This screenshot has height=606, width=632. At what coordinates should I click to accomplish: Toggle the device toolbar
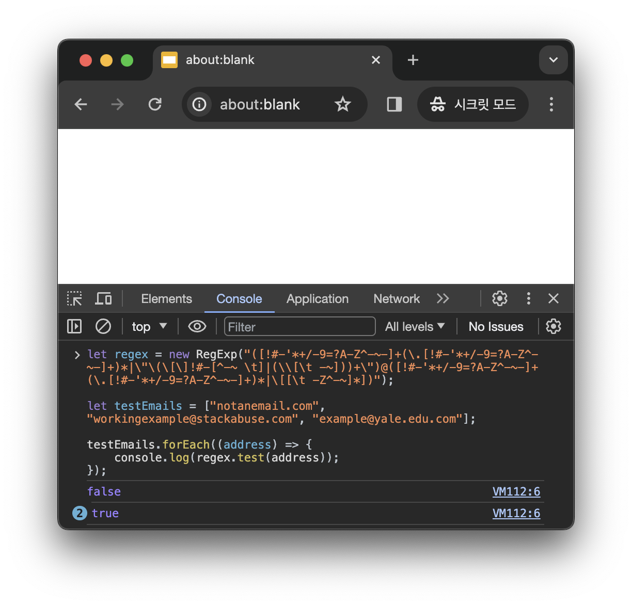pyautogui.click(x=103, y=299)
